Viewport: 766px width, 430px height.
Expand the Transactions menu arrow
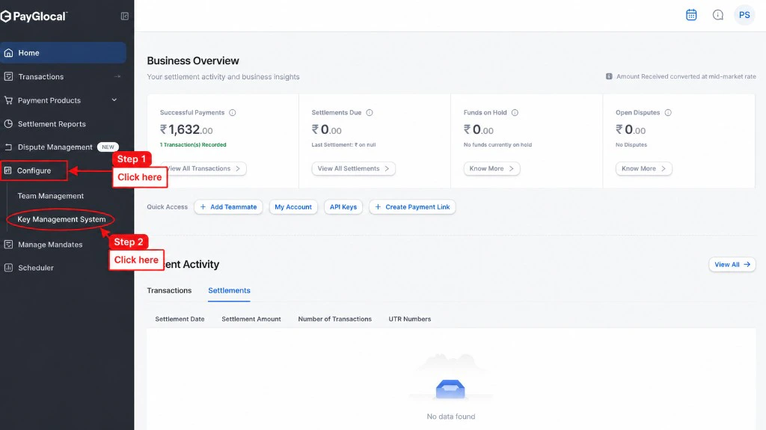tap(117, 76)
